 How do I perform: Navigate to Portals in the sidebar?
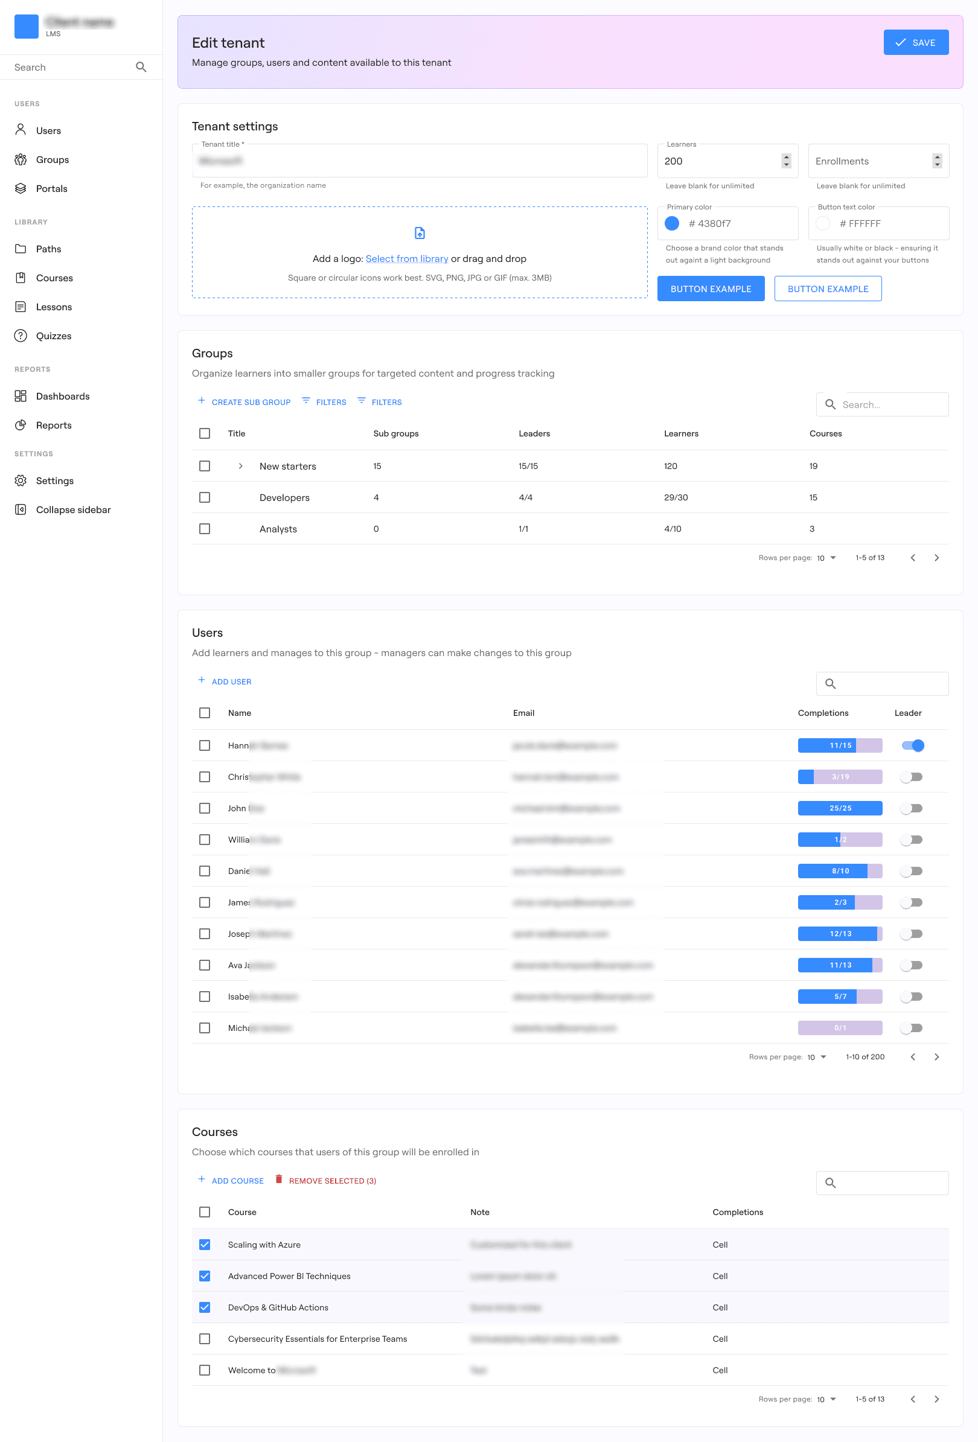pos(51,189)
